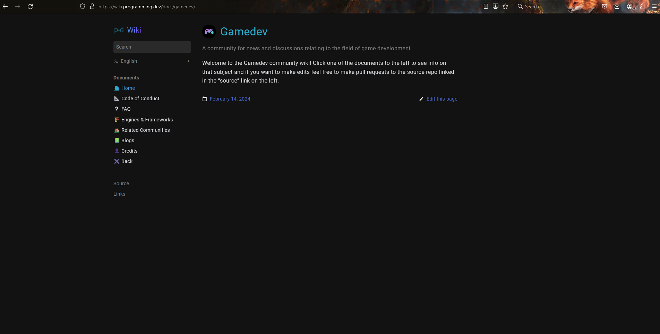Click the browser back arrow
Screen dimensions: 660x334
click(5, 7)
